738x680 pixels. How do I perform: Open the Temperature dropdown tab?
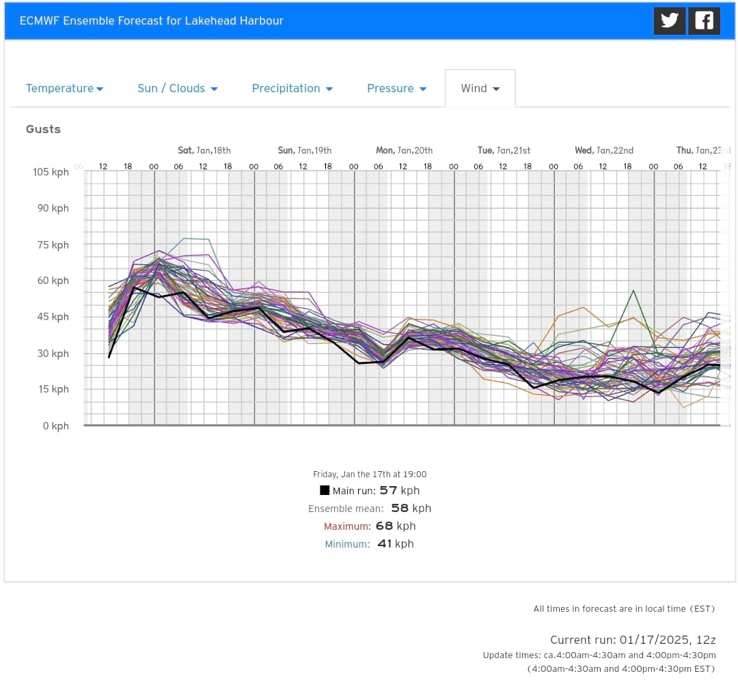pyautogui.click(x=64, y=88)
